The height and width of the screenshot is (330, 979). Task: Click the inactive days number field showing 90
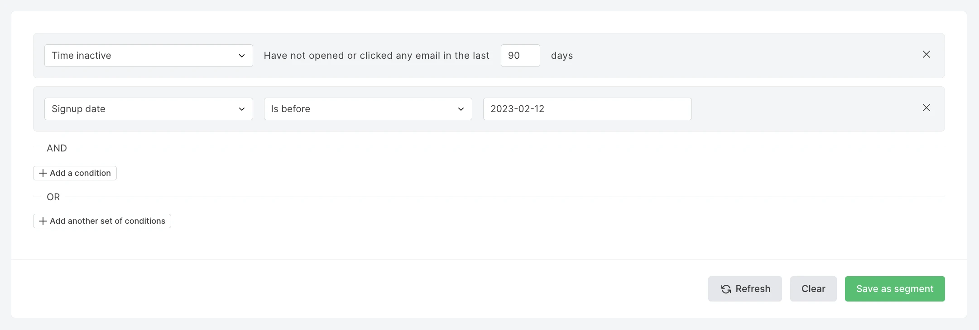coord(520,56)
